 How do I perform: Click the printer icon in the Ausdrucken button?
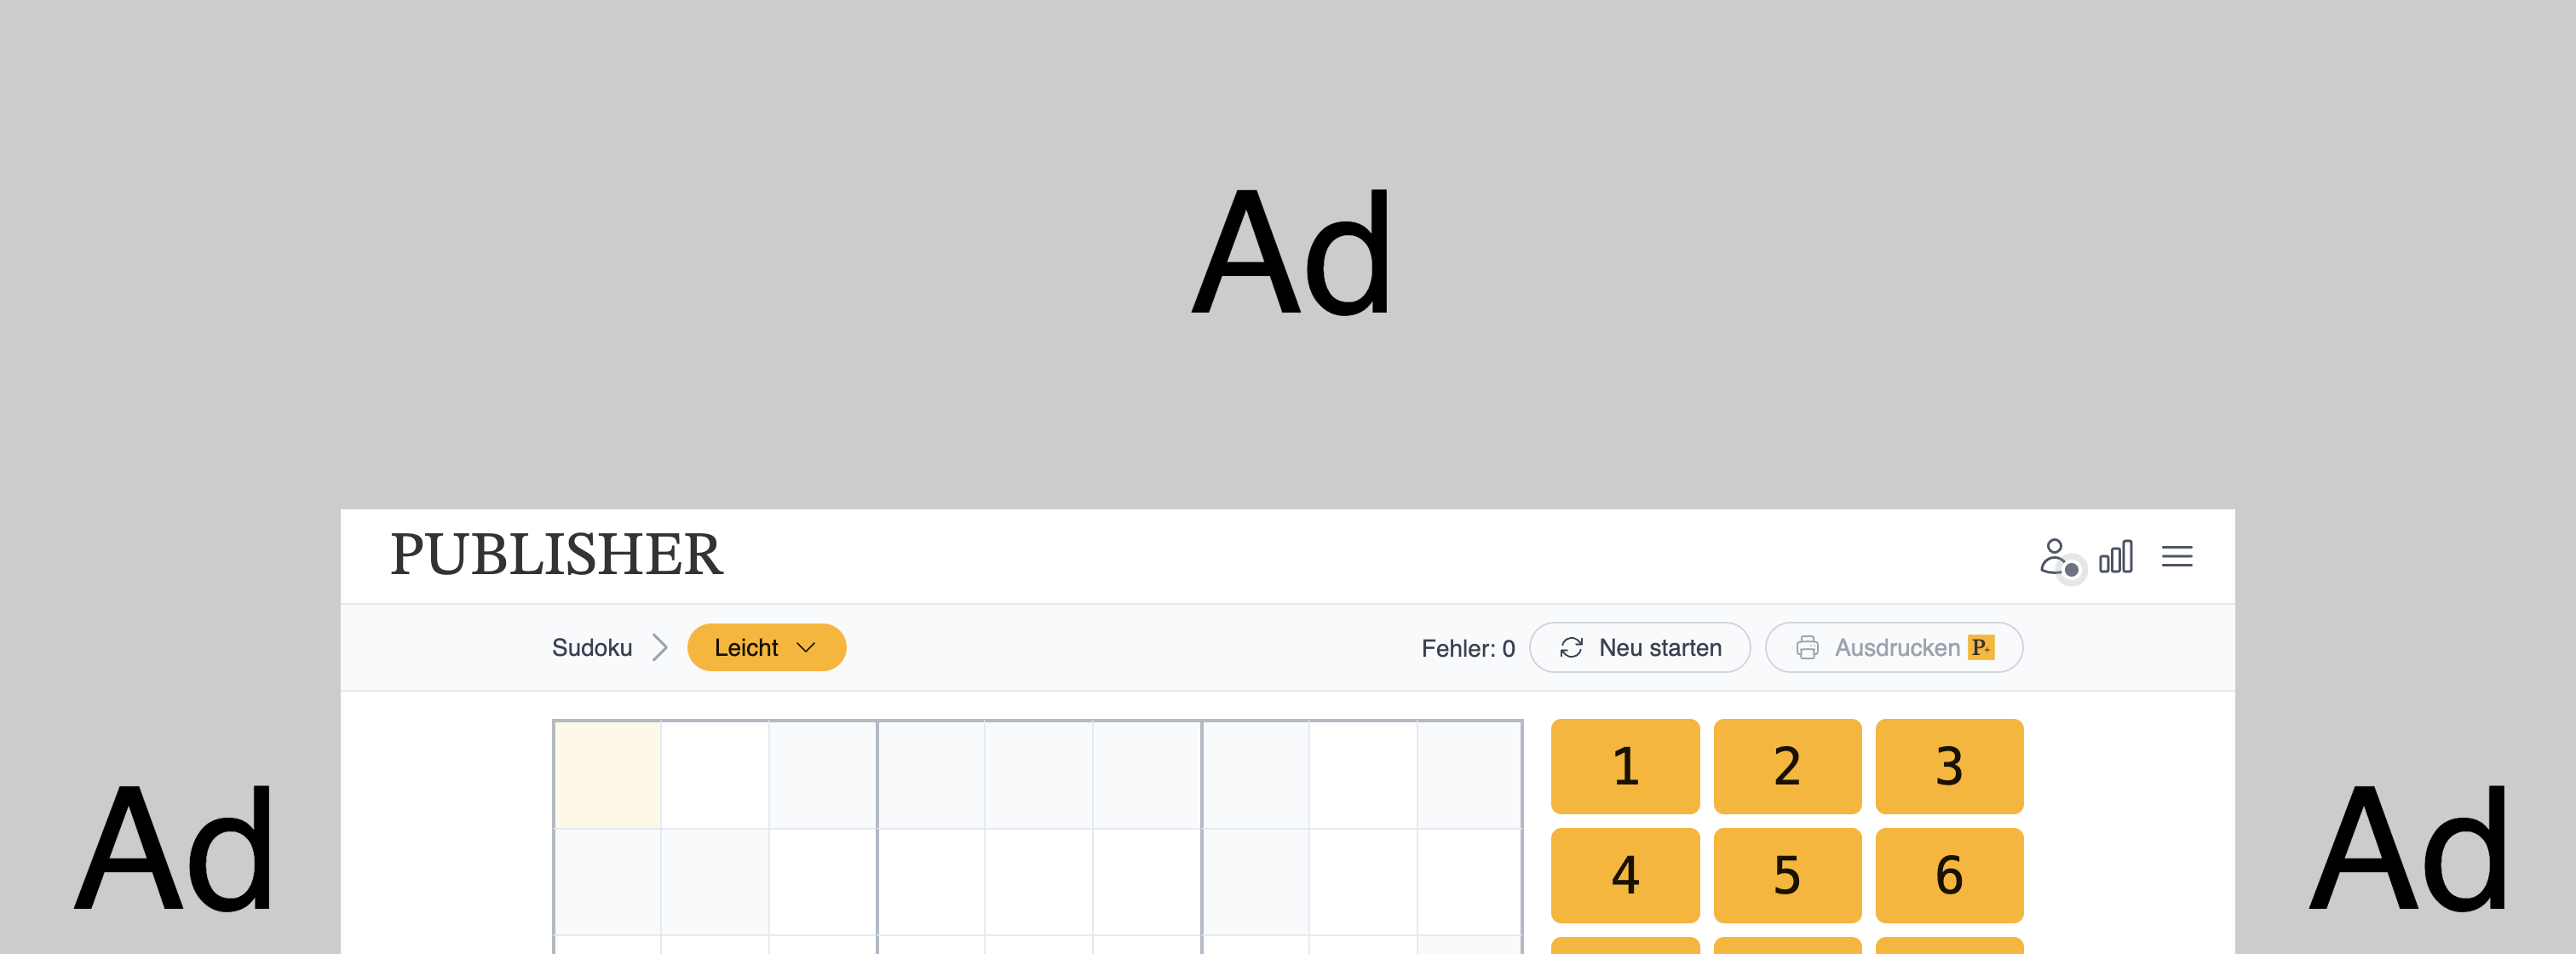(x=1807, y=647)
